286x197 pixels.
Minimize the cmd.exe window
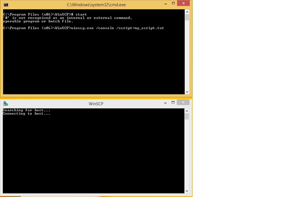point(166,4)
